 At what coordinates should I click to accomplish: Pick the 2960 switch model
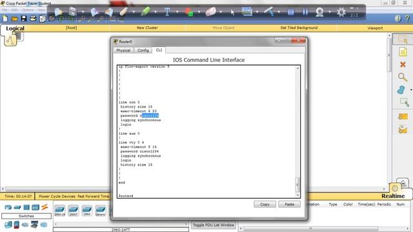(87, 211)
